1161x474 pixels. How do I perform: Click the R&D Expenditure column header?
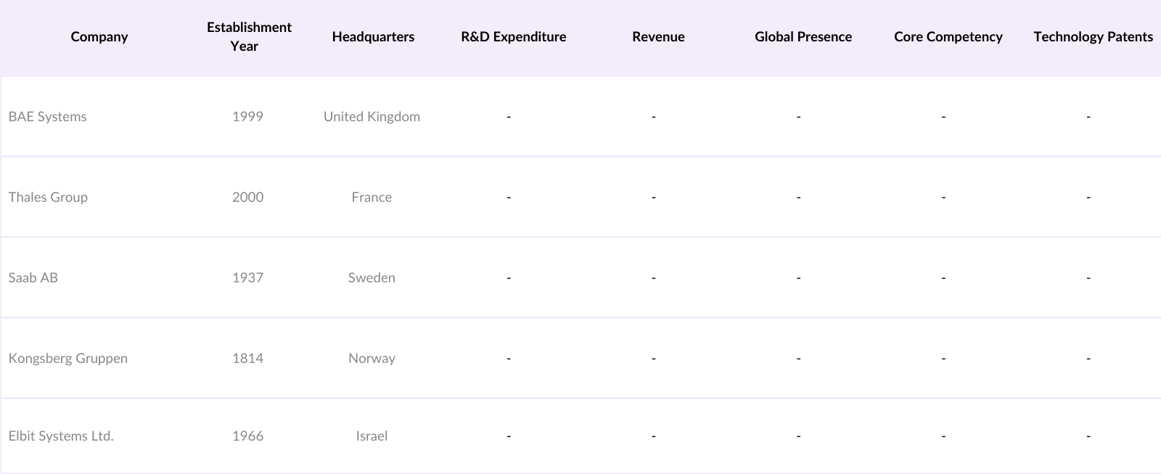514,37
